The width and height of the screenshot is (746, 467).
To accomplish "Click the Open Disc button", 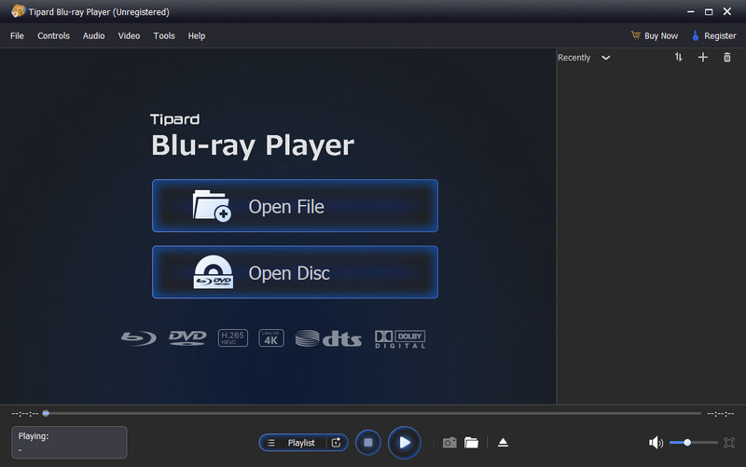I will 295,272.
